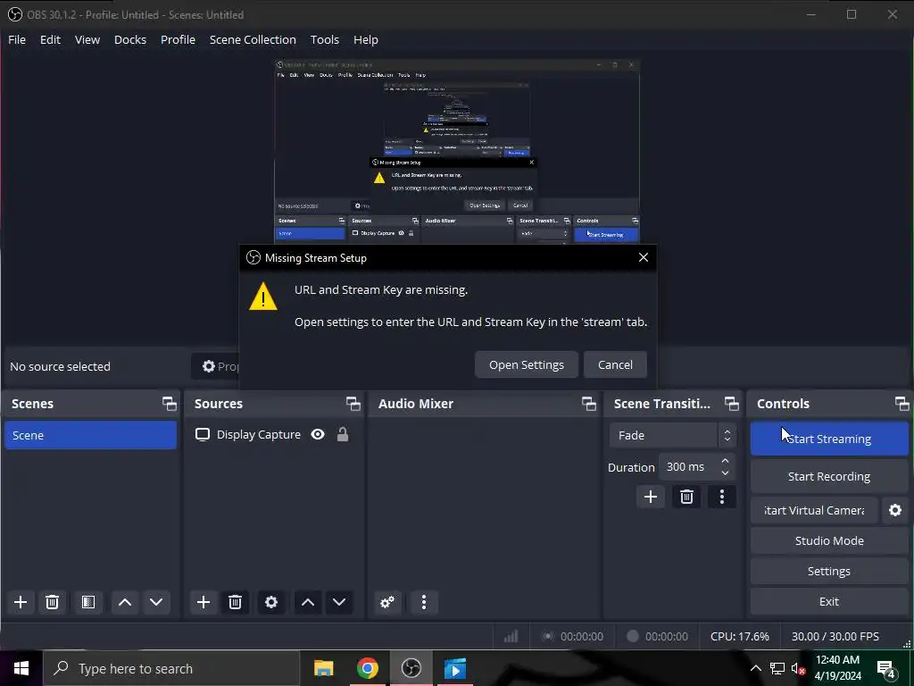Toggle Display Capture visibility eye
This screenshot has height=686, width=914.
point(318,435)
